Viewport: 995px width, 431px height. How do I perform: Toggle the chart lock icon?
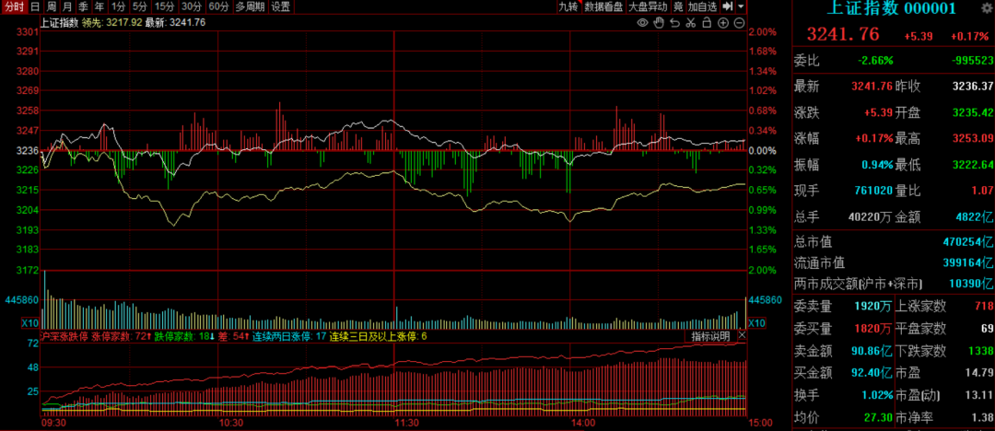click(x=707, y=23)
